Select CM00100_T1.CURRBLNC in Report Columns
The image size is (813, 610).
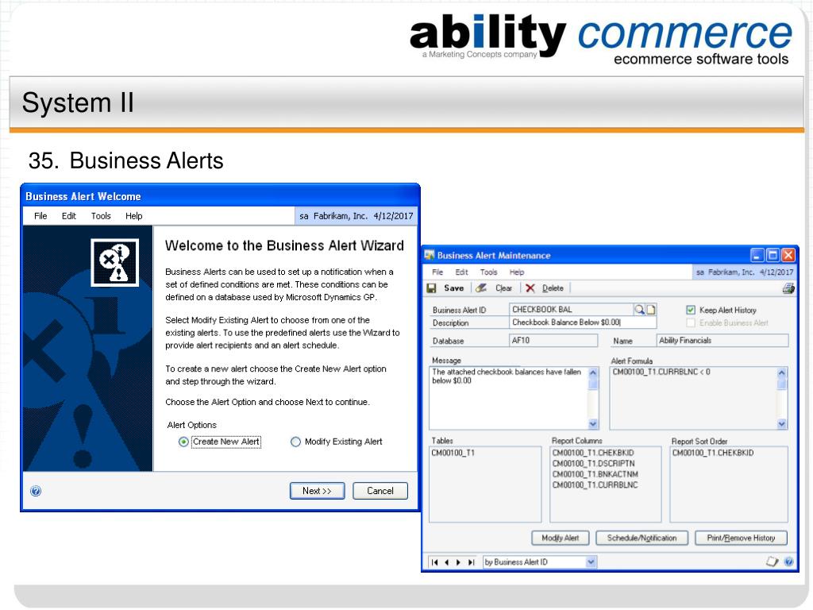[x=595, y=485]
